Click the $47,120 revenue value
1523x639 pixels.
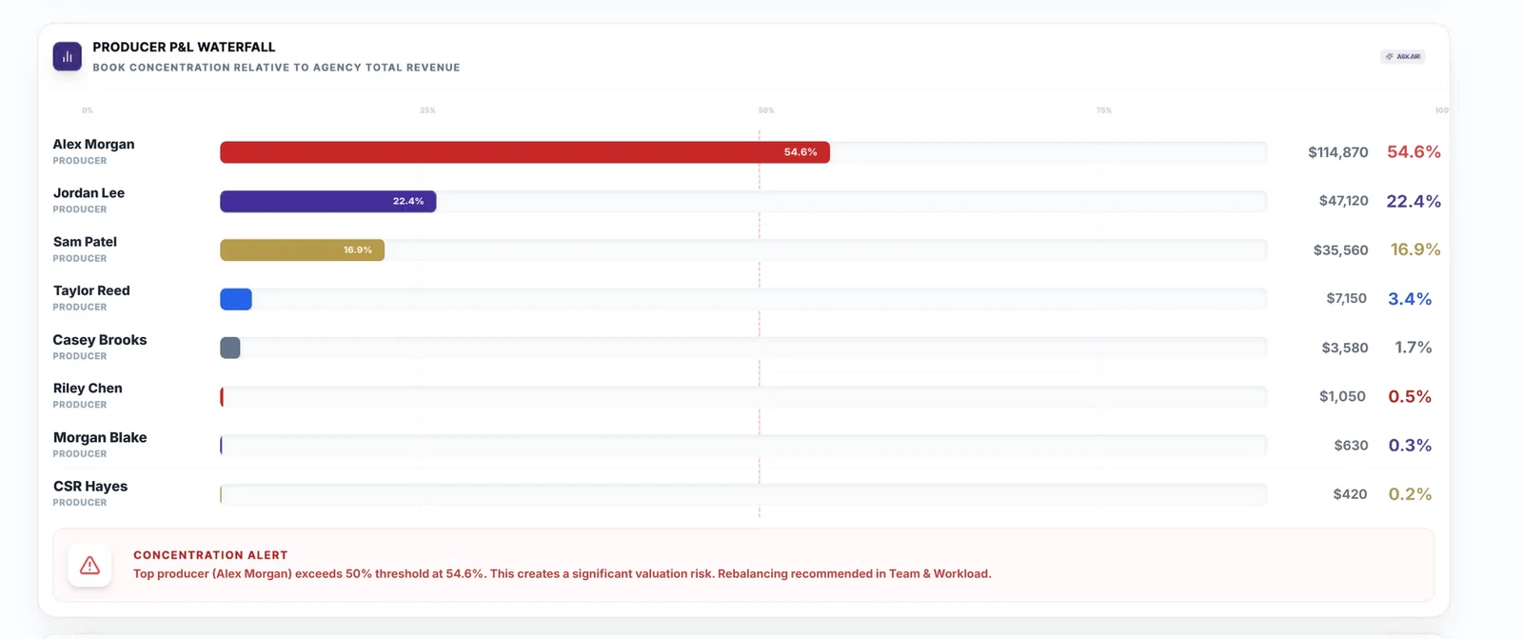click(x=1344, y=201)
